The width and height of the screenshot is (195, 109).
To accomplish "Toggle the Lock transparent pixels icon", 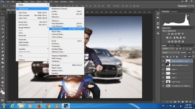I will coord(167,57).
